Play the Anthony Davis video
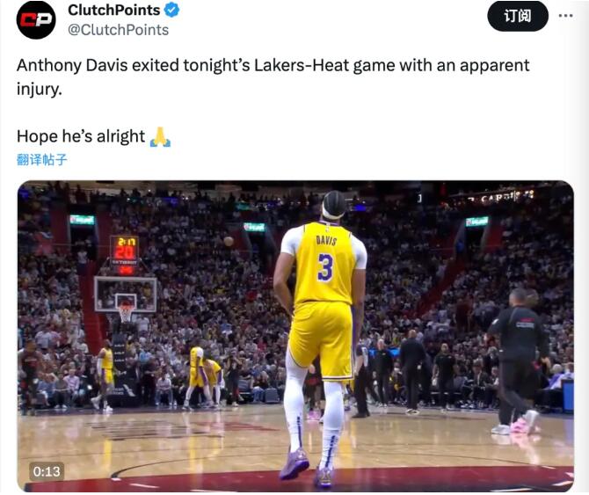Screen dimensions: 589x495 click(295, 334)
